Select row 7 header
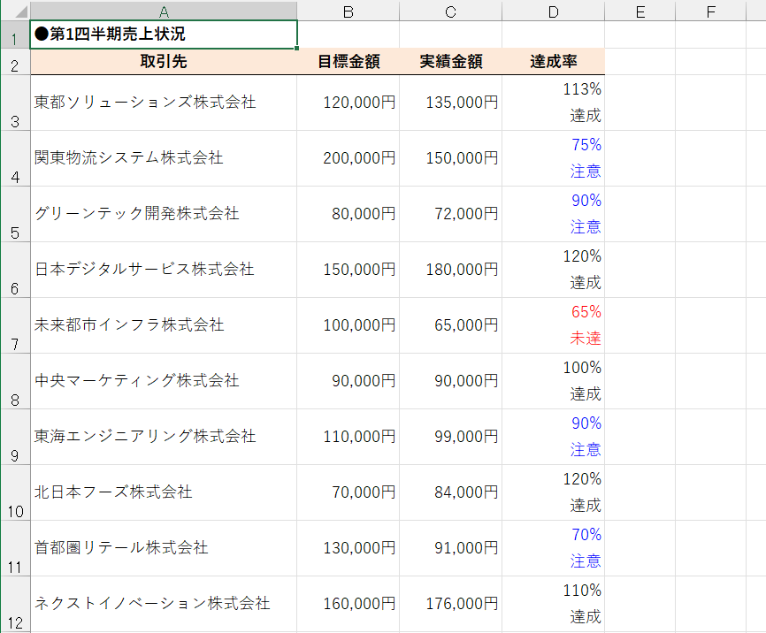Viewport: 766px width, 633px height. point(15,325)
